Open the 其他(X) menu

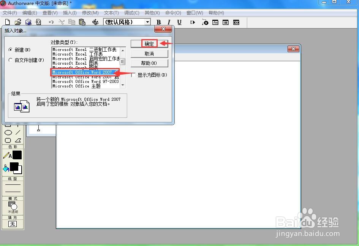coord(152,13)
